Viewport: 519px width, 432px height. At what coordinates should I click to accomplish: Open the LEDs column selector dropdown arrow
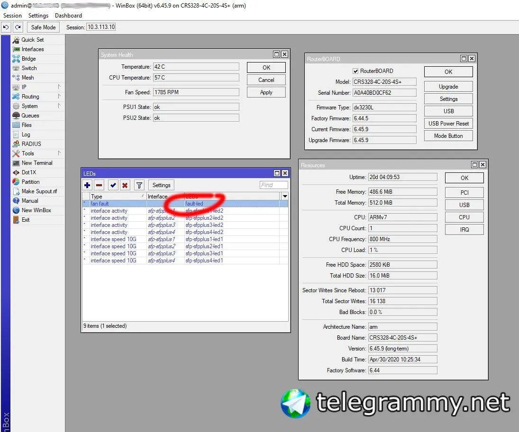click(x=285, y=197)
